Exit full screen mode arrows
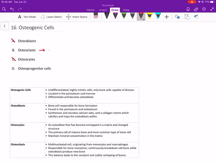 pos(212,9)
